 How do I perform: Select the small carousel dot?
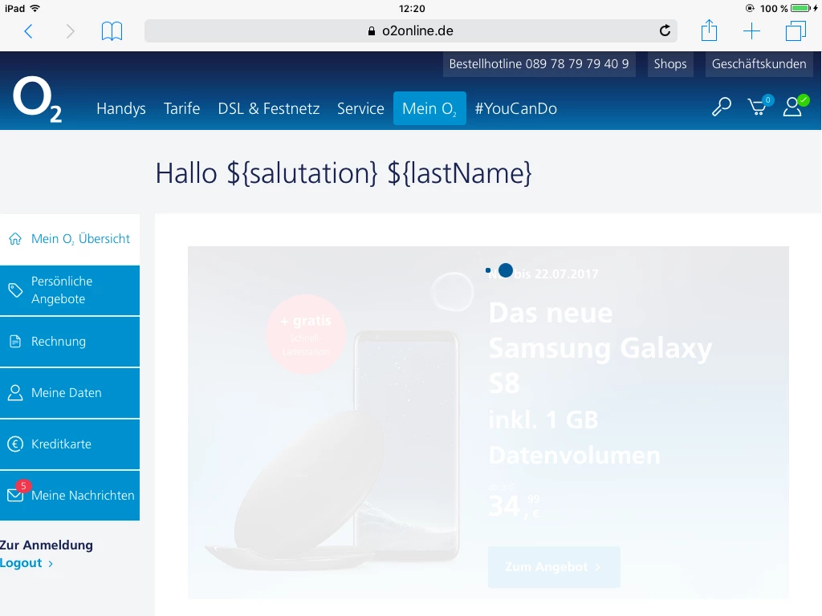[x=488, y=270]
